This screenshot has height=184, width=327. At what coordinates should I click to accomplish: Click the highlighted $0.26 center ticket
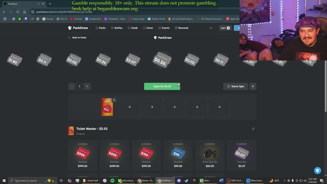point(162,60)
